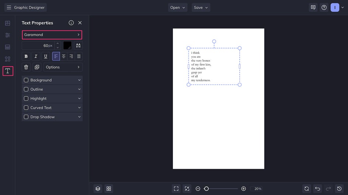Expand the Drop Shadow section chevron
Screen dimensions: 348x195
click(79, 117)
